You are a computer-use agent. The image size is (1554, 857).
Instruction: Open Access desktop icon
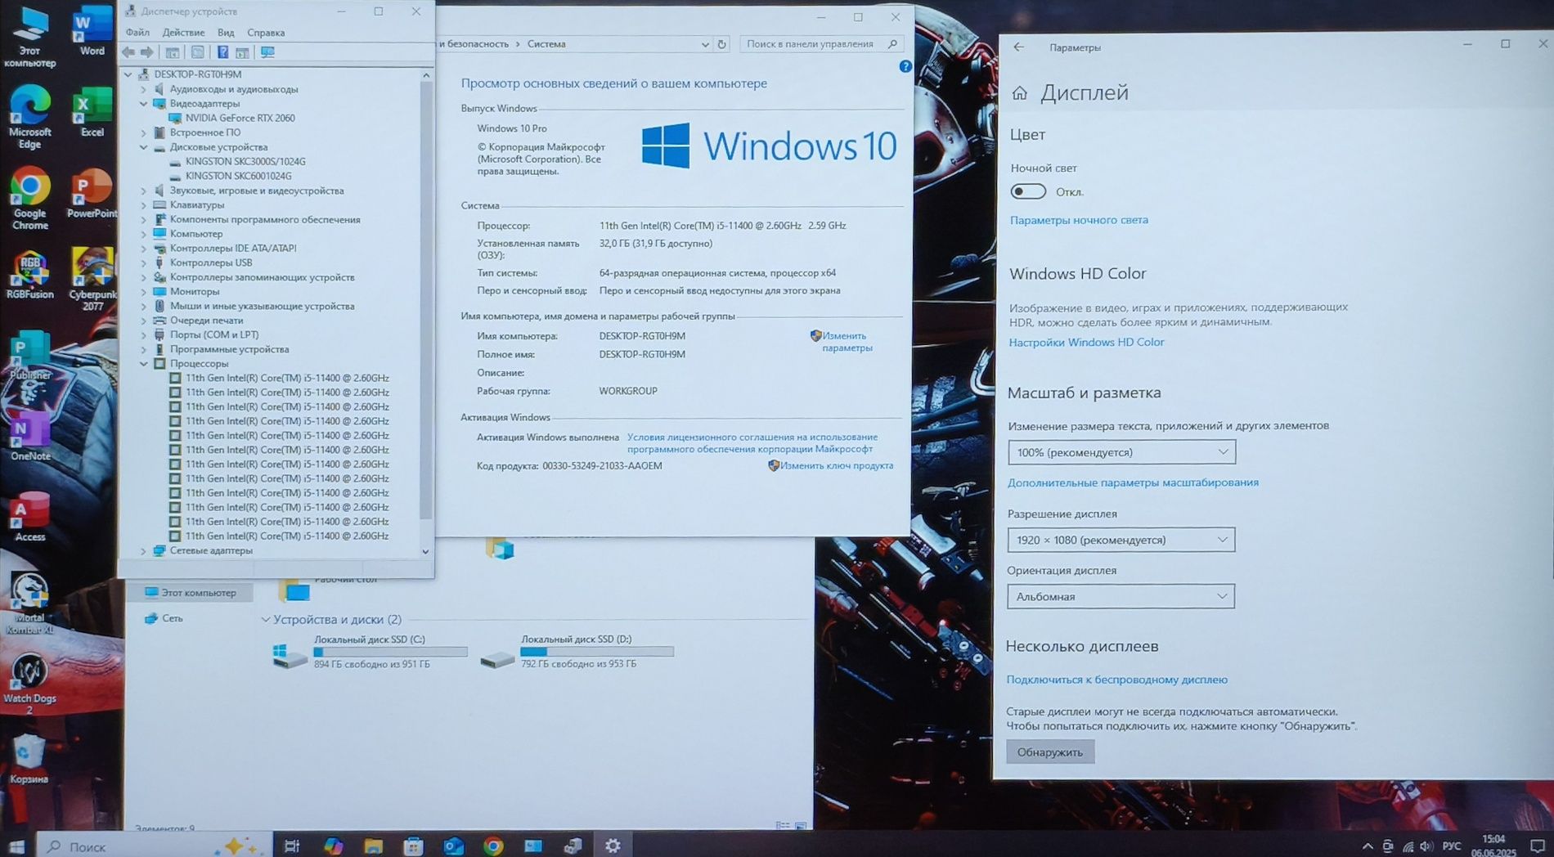[x=30, y=518]
